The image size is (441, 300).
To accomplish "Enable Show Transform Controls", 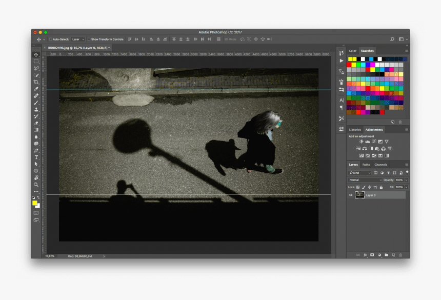I will [89, 38].
